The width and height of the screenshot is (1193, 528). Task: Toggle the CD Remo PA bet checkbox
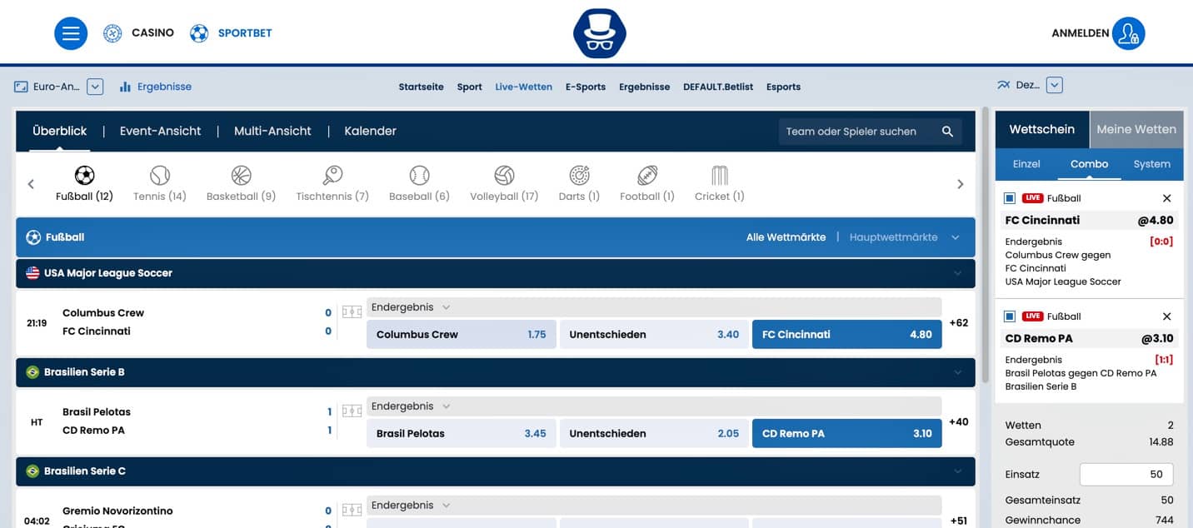[1010, 316]
